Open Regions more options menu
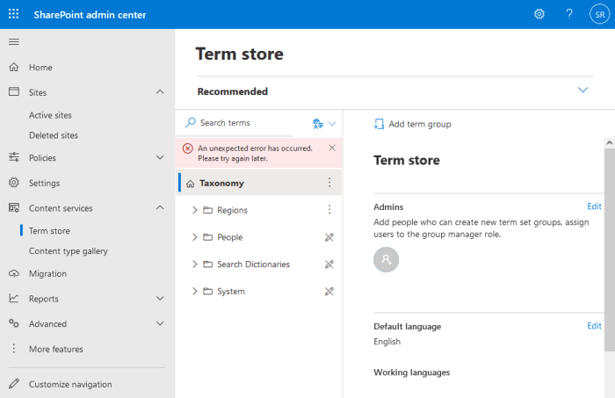The image size is (615, 398). [x=329, y=209]
